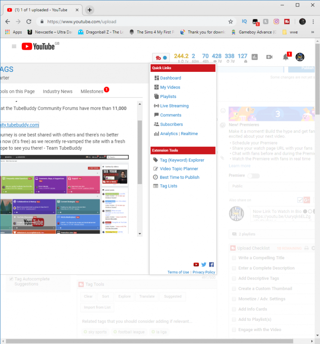Image resolution: width=320 pixels, height=344 pixels.
Task: Open the Public visibility dropdown
Action: [x=271, y=187]
